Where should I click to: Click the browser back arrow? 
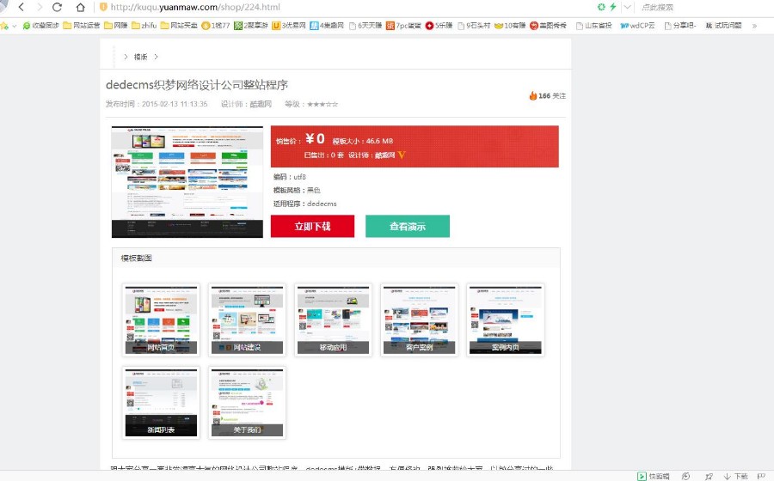(x=20, y=7)
